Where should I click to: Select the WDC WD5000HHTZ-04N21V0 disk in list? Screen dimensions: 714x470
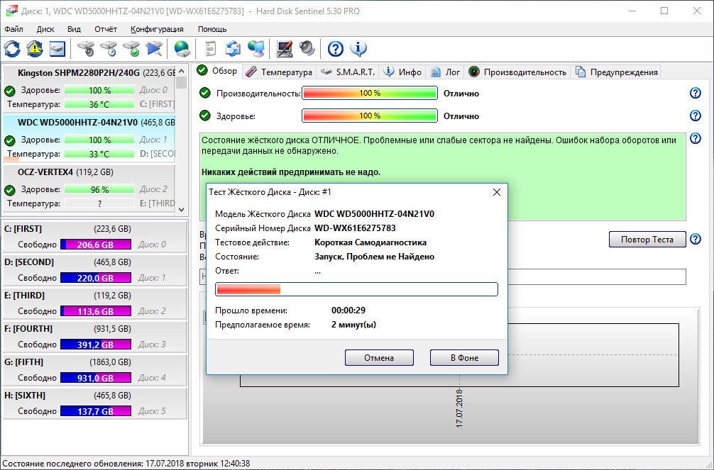click(89, 138)
